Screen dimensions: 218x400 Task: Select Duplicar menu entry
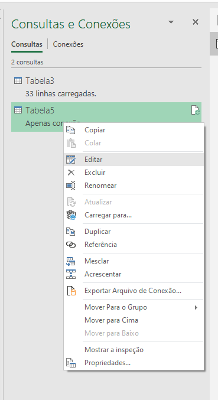pyautogui.click(x=134, y=232)
